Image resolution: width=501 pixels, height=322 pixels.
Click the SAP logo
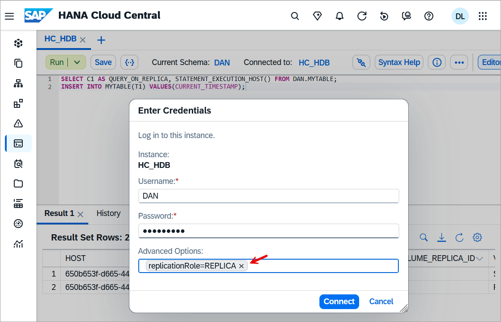(x=38, y=15)
